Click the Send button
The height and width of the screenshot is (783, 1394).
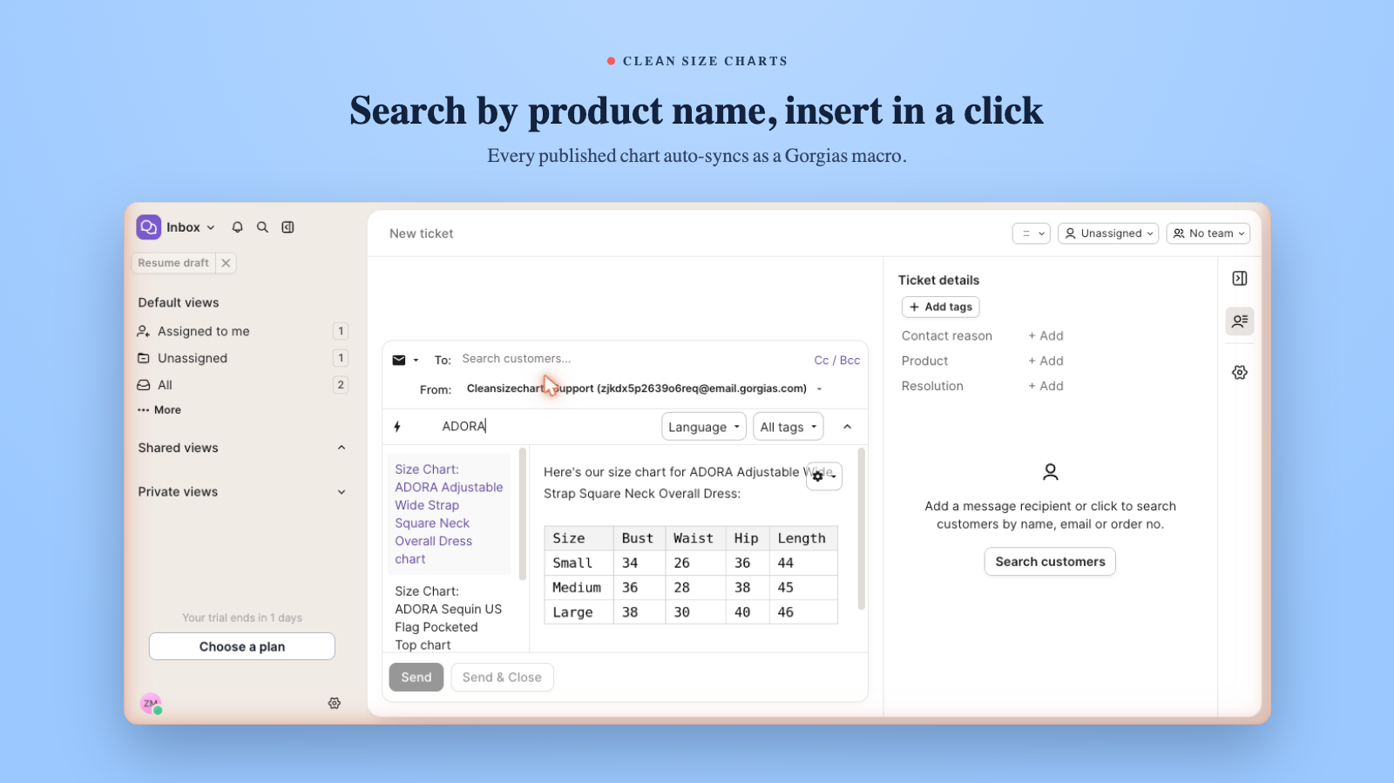point(416,678)
